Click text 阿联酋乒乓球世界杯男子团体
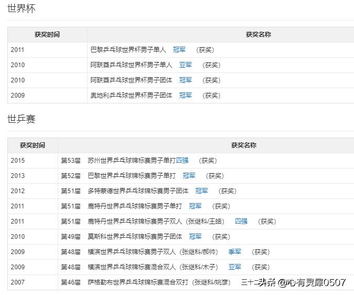This screenshot has width=354, height=295. click(x=132, y=80)
